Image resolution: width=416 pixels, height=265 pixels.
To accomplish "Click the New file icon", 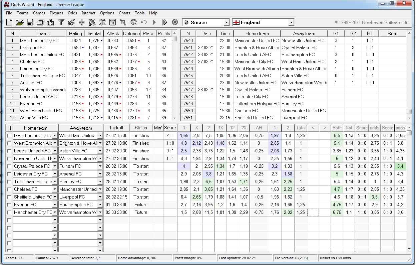I will point(9,22).
